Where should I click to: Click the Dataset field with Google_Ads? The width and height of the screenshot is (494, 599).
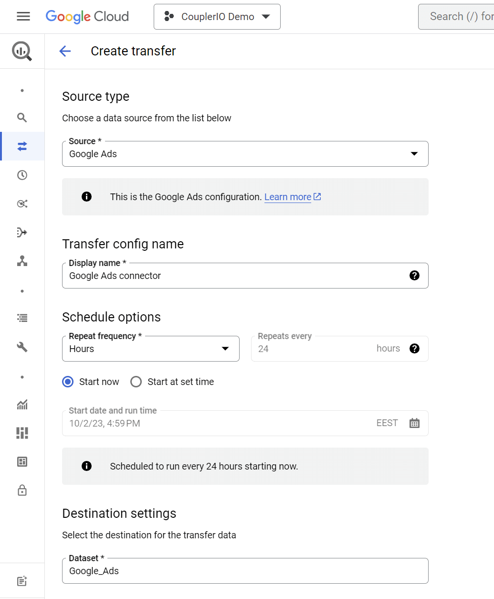(245, 571)
